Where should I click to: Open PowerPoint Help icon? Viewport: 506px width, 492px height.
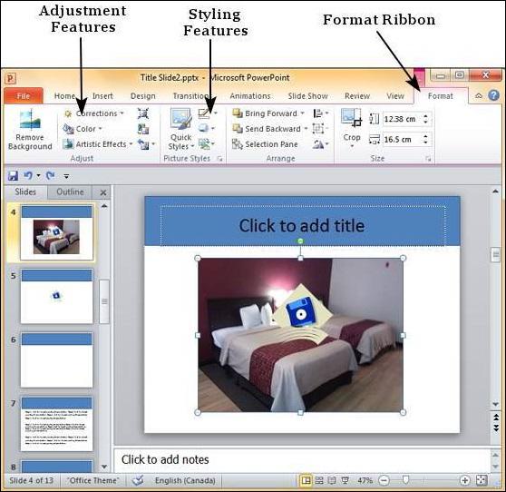pyautogui.click(x=493, y=95)
